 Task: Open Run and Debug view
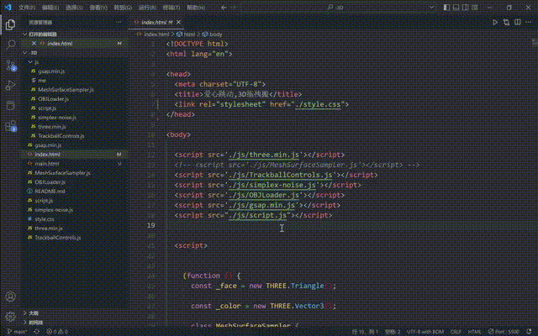10,86
